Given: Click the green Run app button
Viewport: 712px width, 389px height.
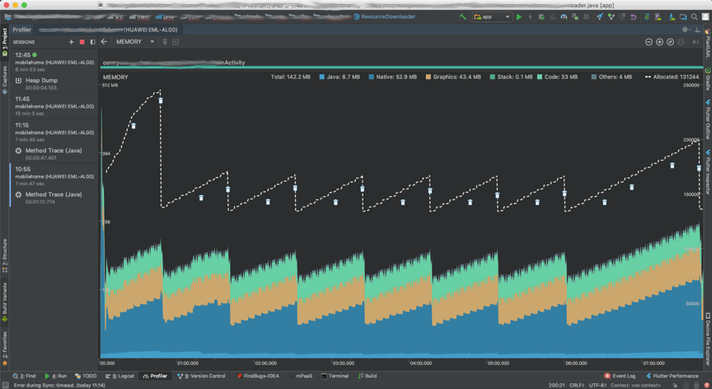Looking at the screenshot, I should coord(519,16).
